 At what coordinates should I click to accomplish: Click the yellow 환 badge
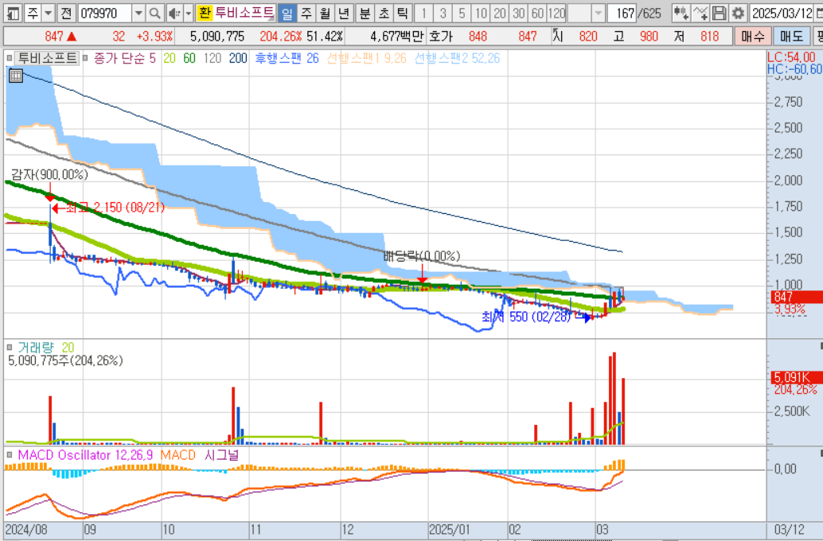click(x=205, y=13)
